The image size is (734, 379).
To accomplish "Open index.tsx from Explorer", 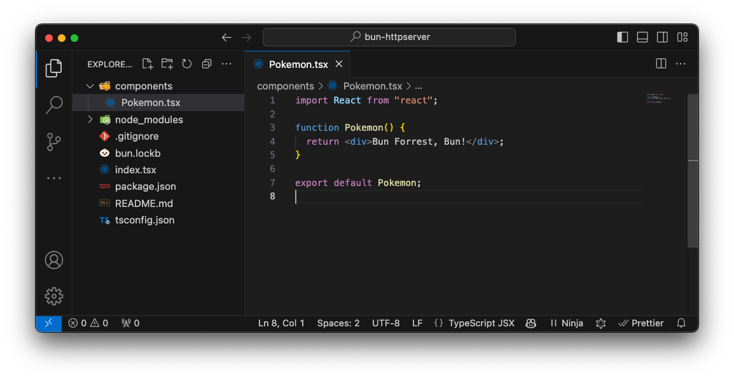I will tap(158, 170).
